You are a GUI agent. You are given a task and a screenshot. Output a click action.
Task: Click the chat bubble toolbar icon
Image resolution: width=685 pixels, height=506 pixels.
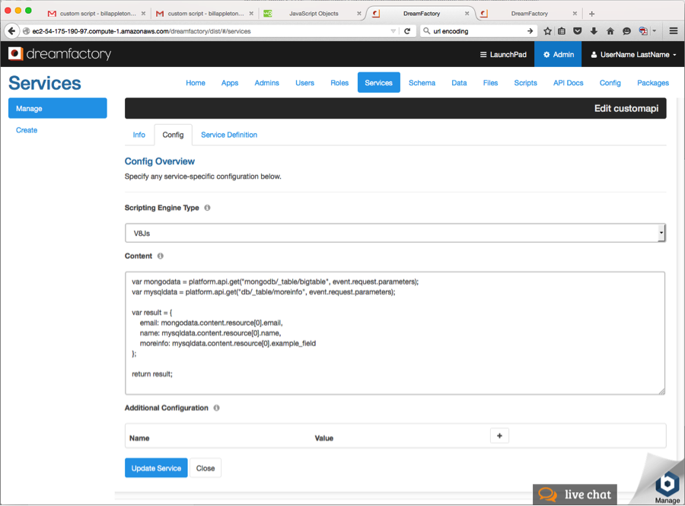click(x=626, y=31)
